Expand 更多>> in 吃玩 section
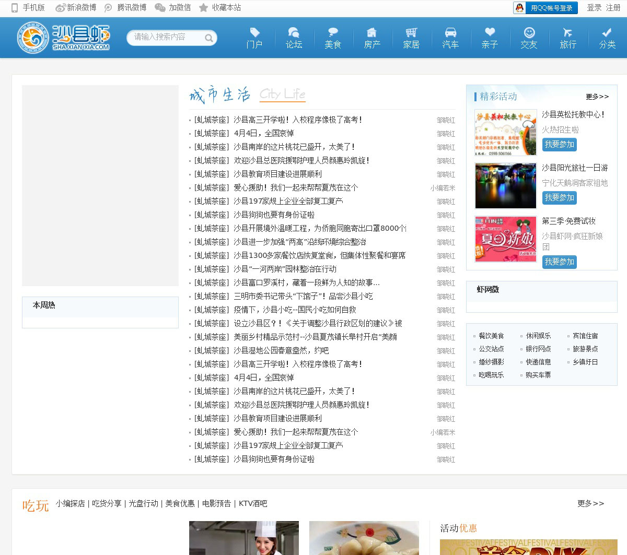The height and width of the screenshot is (555, 627). [590, 503]
